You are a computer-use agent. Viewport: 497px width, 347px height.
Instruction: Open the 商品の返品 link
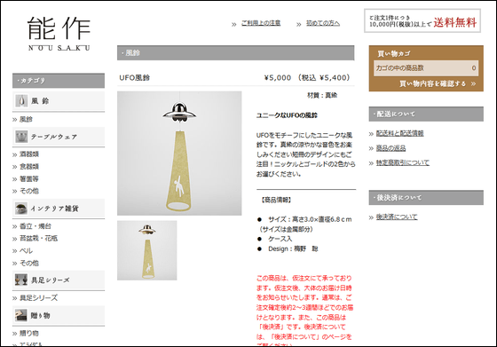coord(390,148)
